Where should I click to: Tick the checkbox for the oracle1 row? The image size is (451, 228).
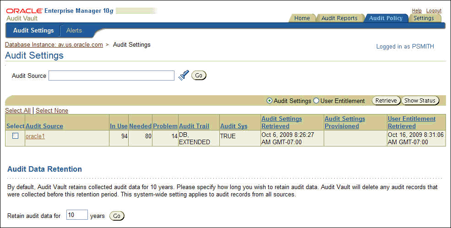(15, 136)
